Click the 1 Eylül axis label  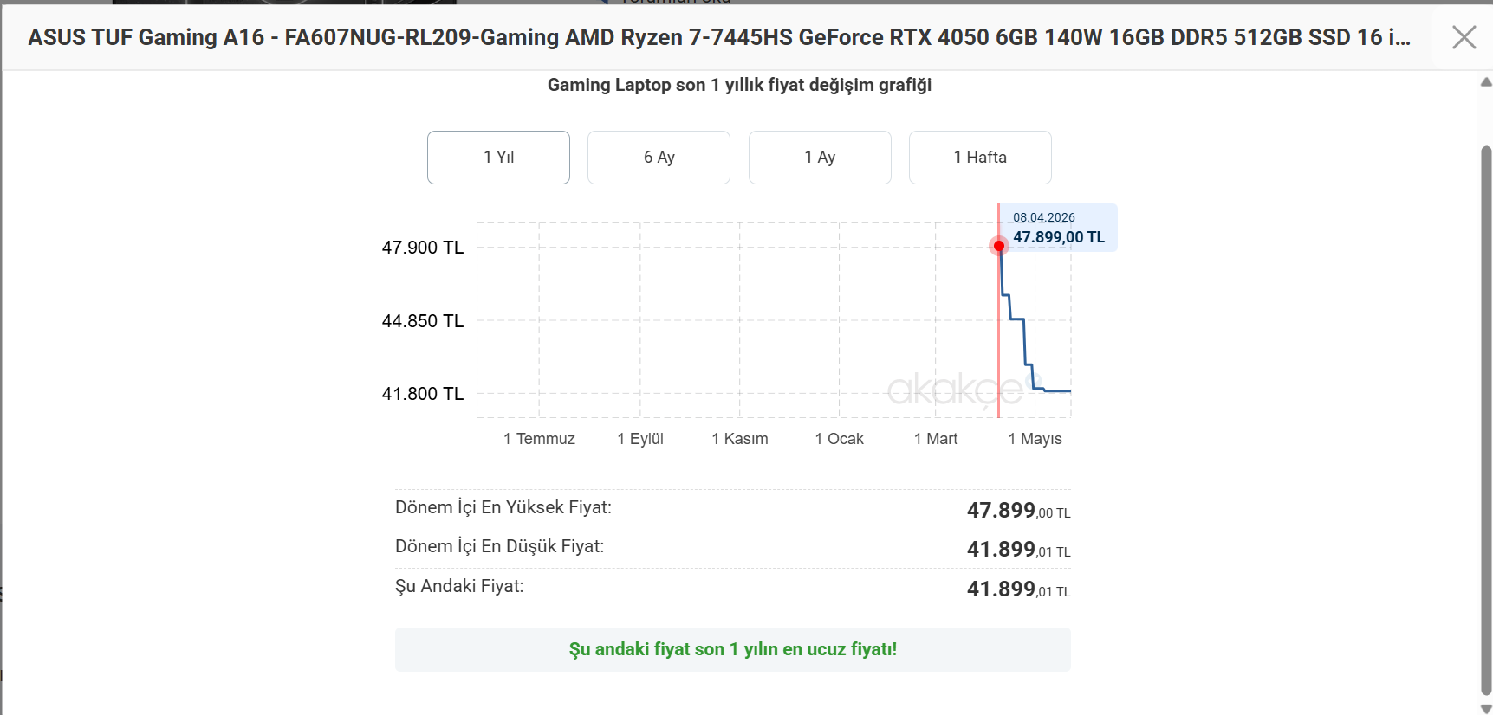pyautogui.click(x=640, y=439)
